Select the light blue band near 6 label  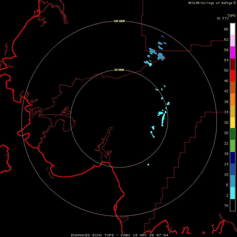(233, 181)
